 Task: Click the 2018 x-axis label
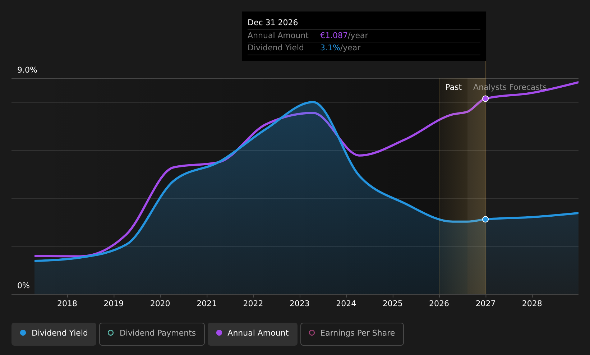tap(67, 304)
